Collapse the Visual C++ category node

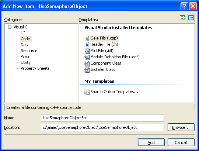pyautogui.click(x=10, y=27)
